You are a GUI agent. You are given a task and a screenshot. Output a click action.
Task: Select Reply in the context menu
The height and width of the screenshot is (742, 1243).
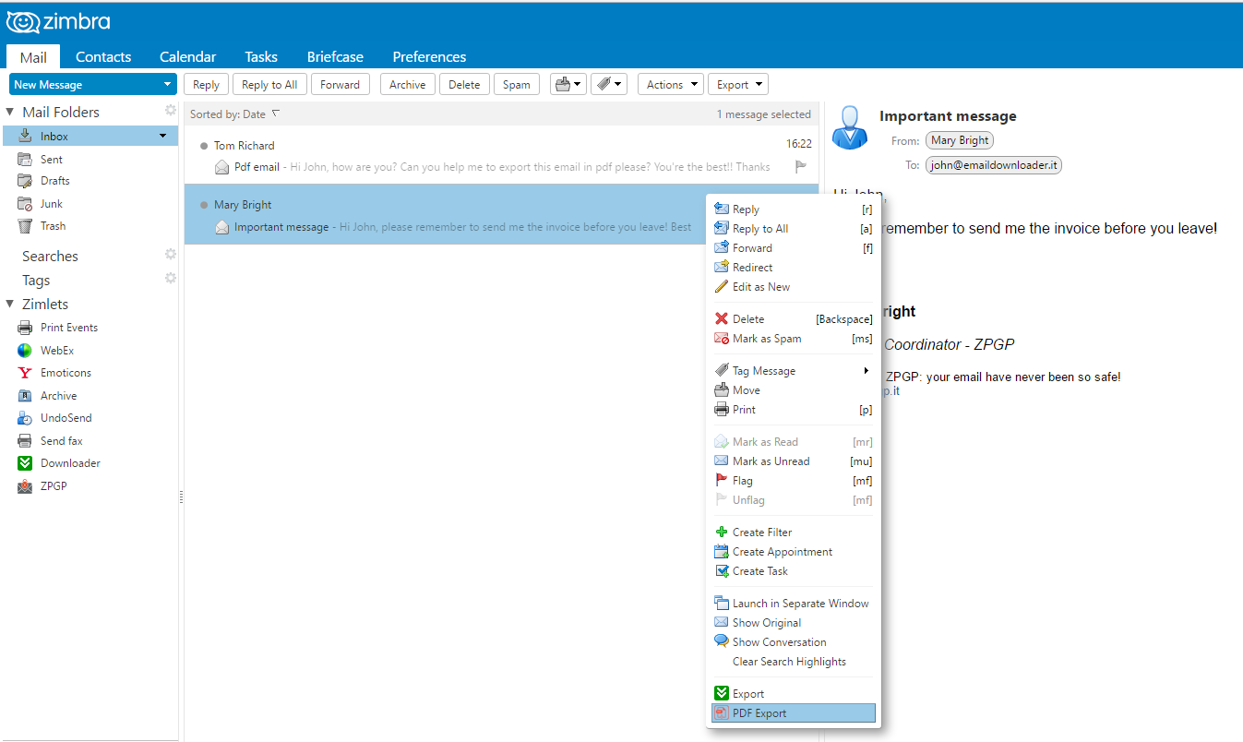[794, 209]
